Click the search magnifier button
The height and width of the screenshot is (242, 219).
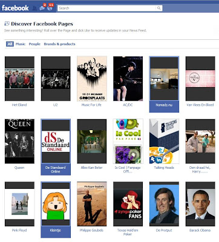(159, 8)
